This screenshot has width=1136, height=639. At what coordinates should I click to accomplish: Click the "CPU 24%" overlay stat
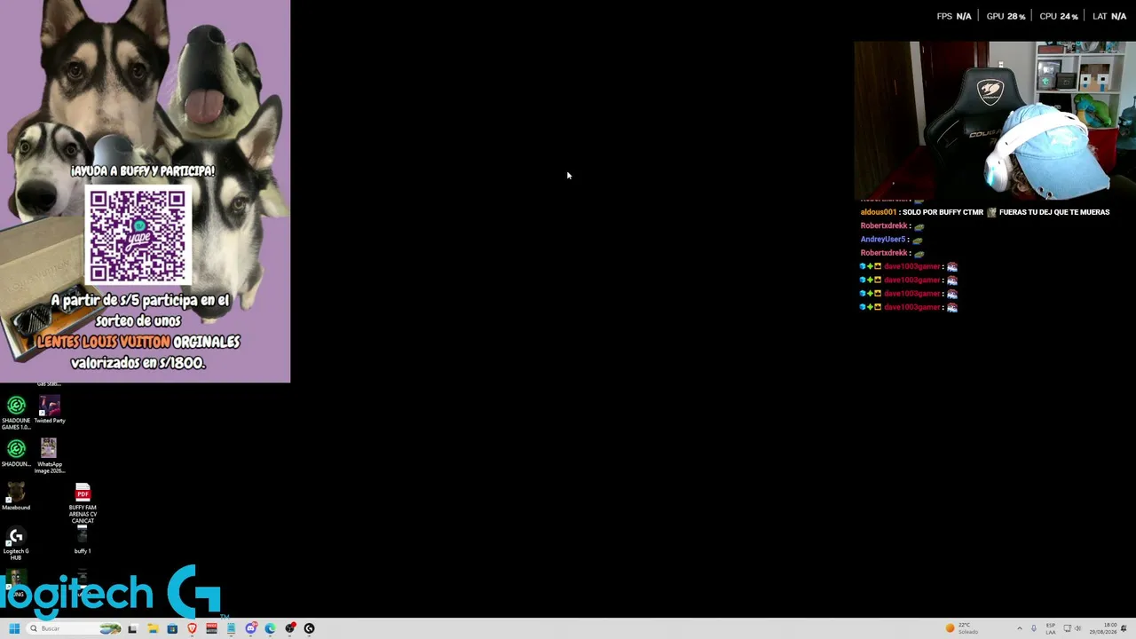pyautogui.click(x=1059, y=16)
